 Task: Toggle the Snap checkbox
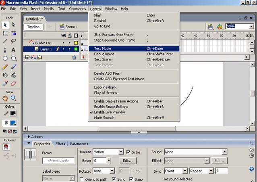click(x=131, y=179)
